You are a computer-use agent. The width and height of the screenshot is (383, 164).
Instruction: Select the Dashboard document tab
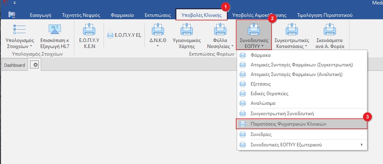[14, 65]
